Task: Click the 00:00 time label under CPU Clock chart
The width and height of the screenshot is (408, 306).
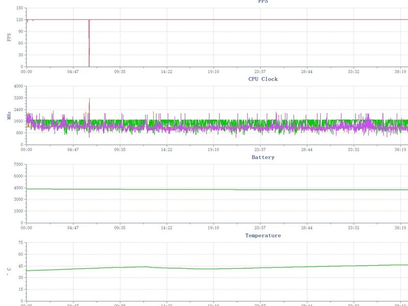Action: (27, 149)
